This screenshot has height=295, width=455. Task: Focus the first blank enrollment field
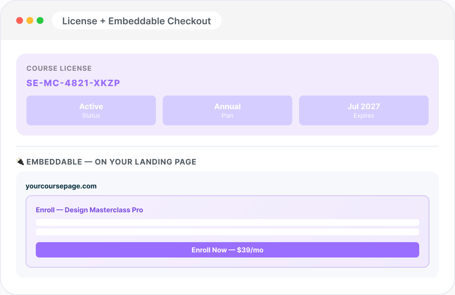tap(227, 223)
